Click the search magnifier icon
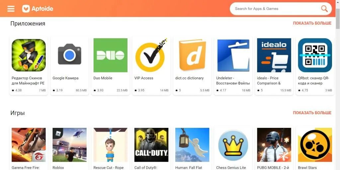The height and width of the screenshot is (170, 340). tap(324, 9)
